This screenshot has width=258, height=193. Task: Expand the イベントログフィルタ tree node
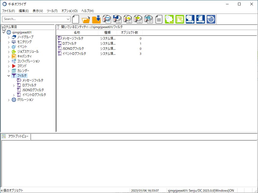14,95
